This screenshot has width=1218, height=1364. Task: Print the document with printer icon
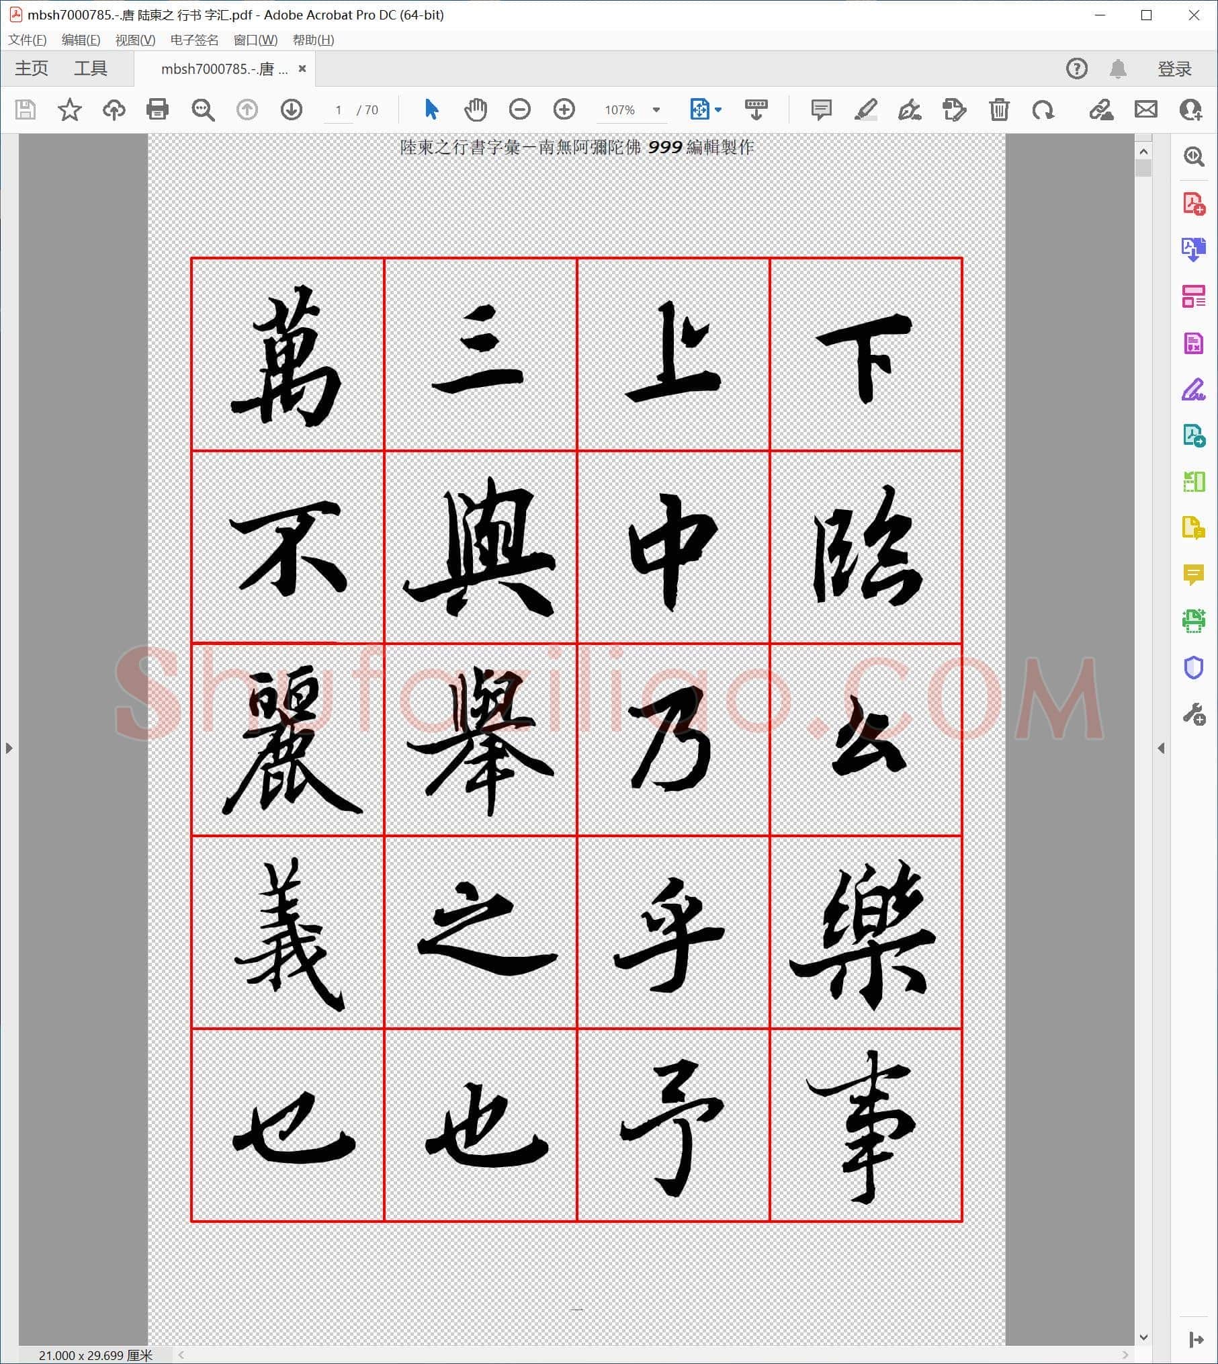pyautogui.click(x=158, y=110)
